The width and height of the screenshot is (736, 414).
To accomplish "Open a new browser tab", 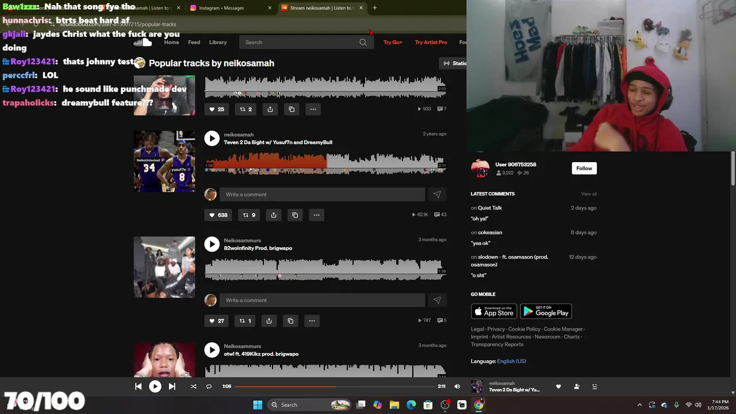I will [375, 8].
